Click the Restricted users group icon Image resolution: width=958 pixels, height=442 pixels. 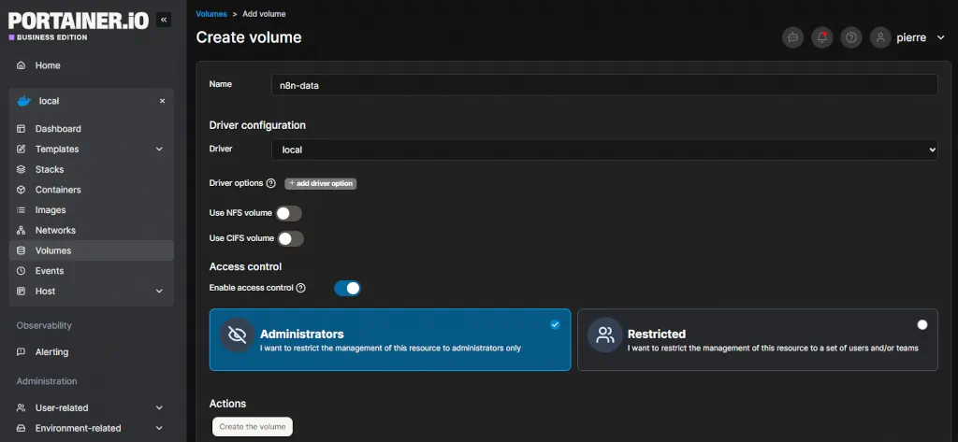point(605,335)
